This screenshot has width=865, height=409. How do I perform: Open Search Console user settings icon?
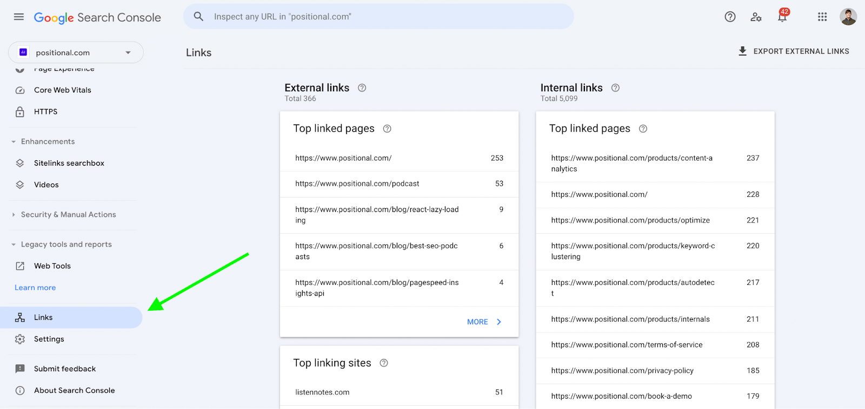click(x=756, y=17)
